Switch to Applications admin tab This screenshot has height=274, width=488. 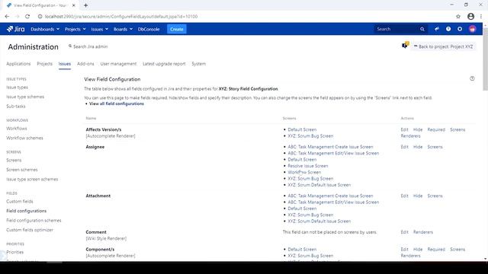18,64
